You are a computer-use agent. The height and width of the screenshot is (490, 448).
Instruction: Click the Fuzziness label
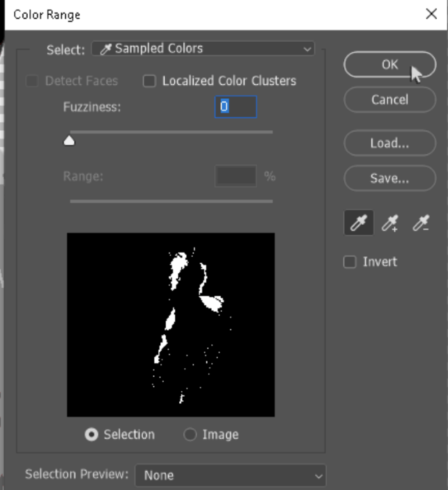pyautogui.click(x=92, y=107)
